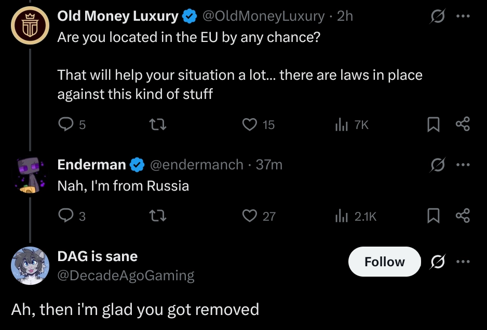Open the @OldMoneyLuxury profile handle
487x330 pixels.
tap(262, 16)
